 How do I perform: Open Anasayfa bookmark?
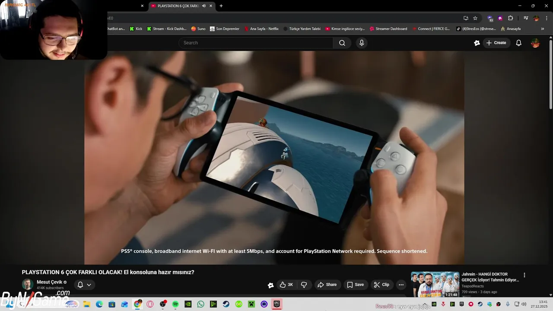tap(511, 29)
